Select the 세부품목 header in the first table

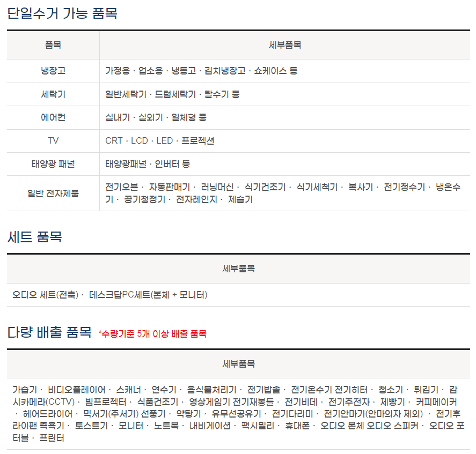tap(285, 45)
